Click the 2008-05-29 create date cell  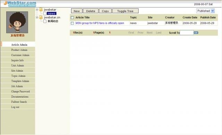(x=190, y=23)
